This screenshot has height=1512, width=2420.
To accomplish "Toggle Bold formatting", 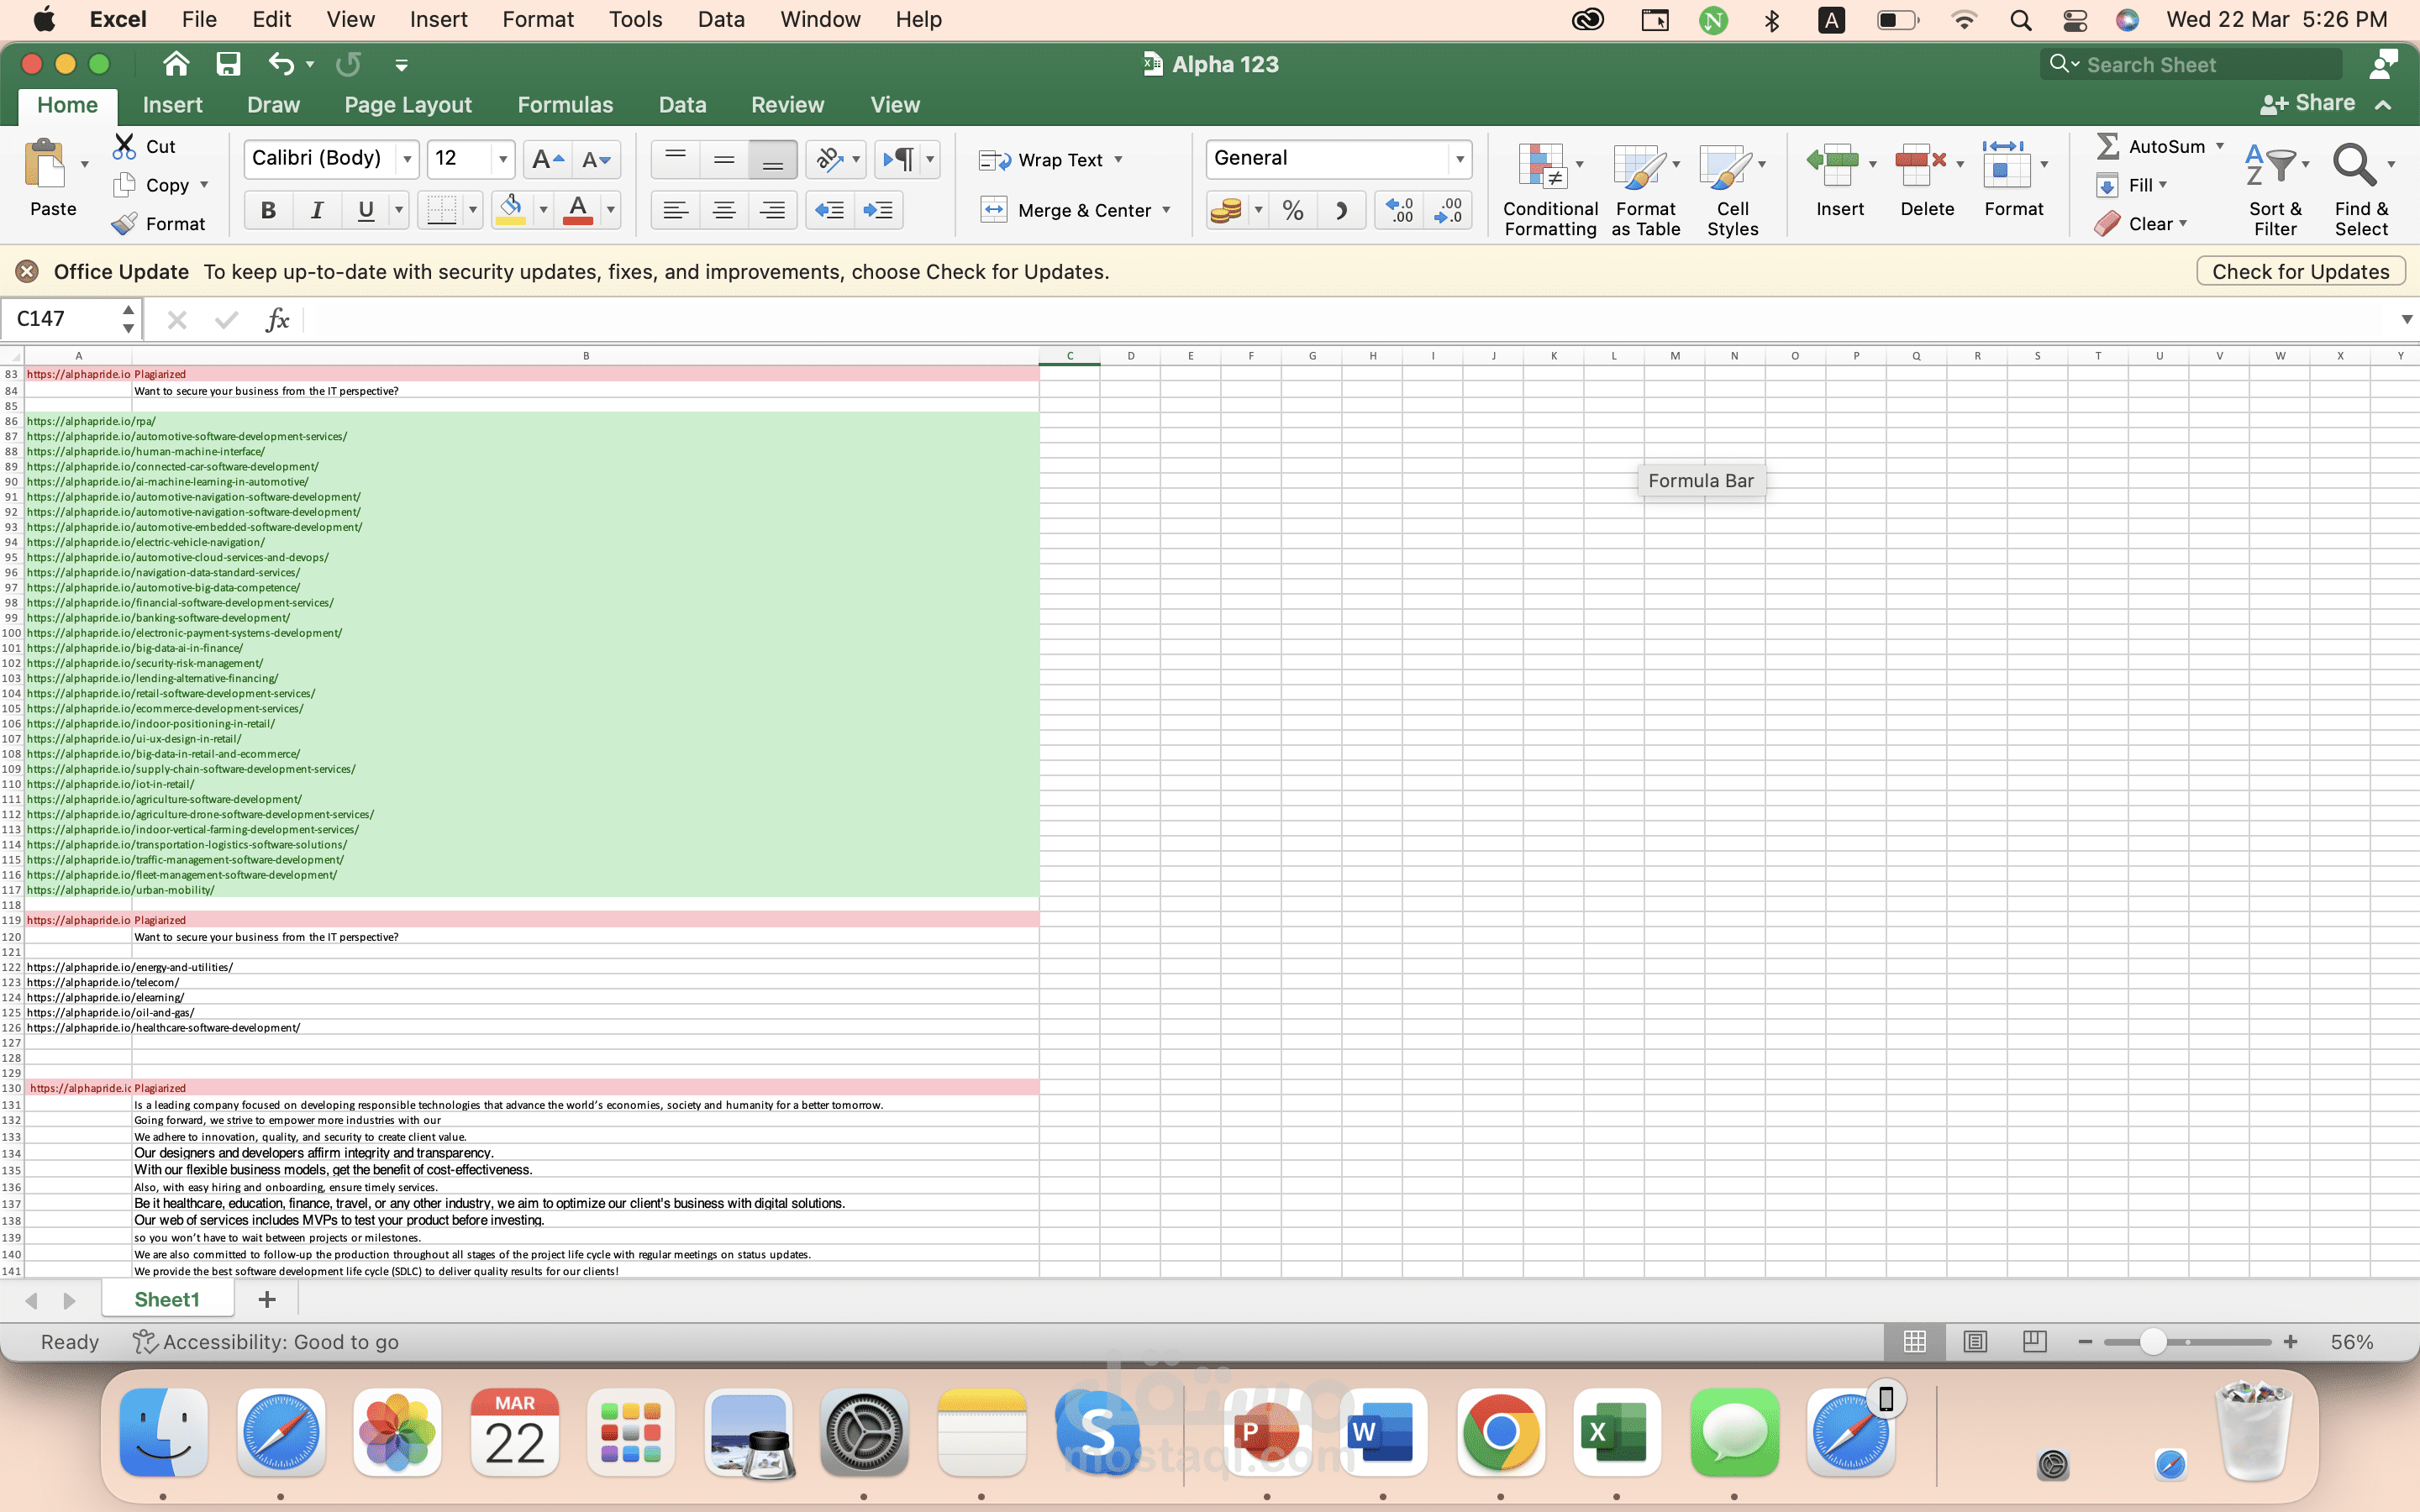I will 268,210.
